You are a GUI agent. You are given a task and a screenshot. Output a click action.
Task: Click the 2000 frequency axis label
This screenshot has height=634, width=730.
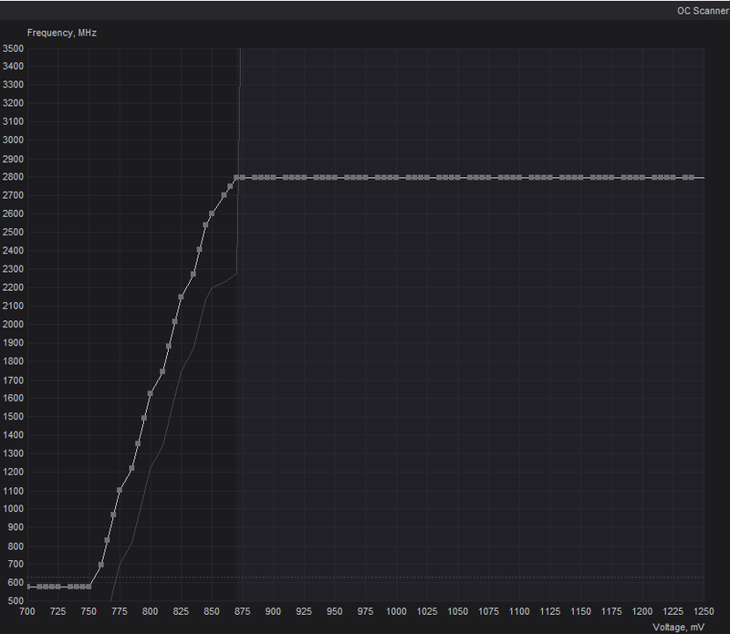[13, 325]
